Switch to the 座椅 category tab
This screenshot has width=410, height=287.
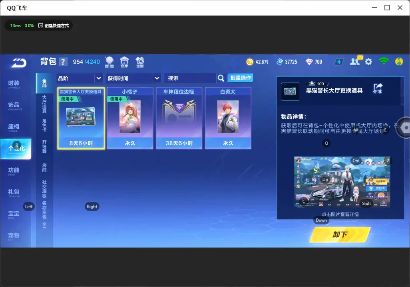[14, 127]
